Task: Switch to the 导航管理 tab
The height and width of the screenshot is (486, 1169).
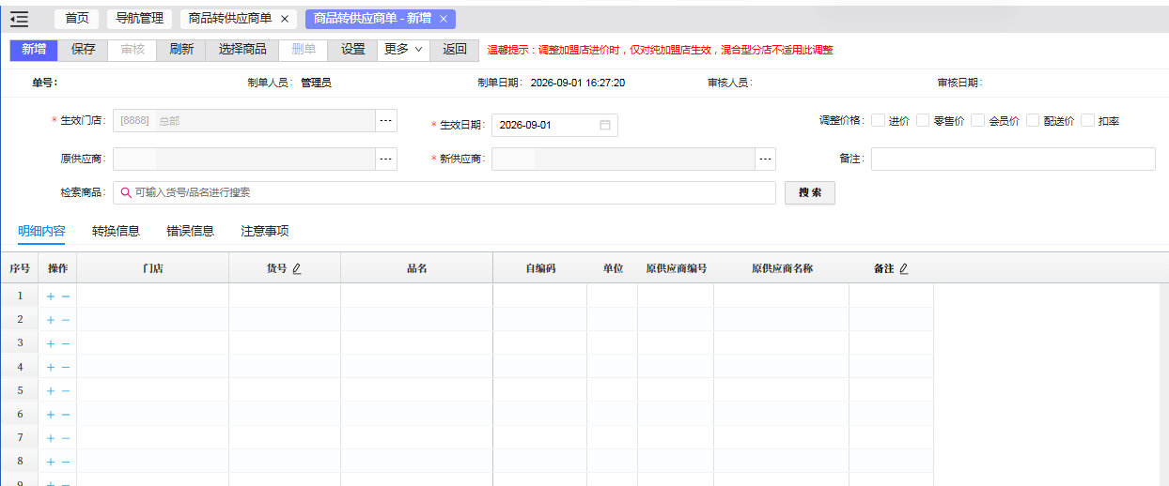Action: [139, 19]
